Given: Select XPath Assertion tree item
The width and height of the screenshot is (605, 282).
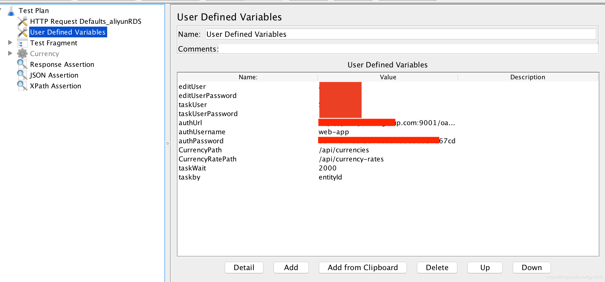Looking at the screenshot, I should [x=56, y=86].
